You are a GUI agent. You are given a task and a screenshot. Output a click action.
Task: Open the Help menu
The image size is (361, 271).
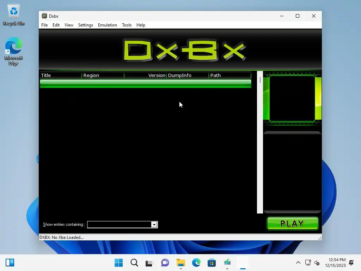tap(141, 25)
